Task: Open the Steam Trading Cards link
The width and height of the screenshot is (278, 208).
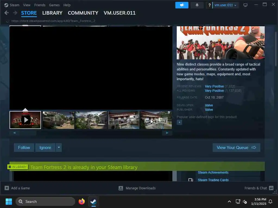Action: (x=213, y=180)
